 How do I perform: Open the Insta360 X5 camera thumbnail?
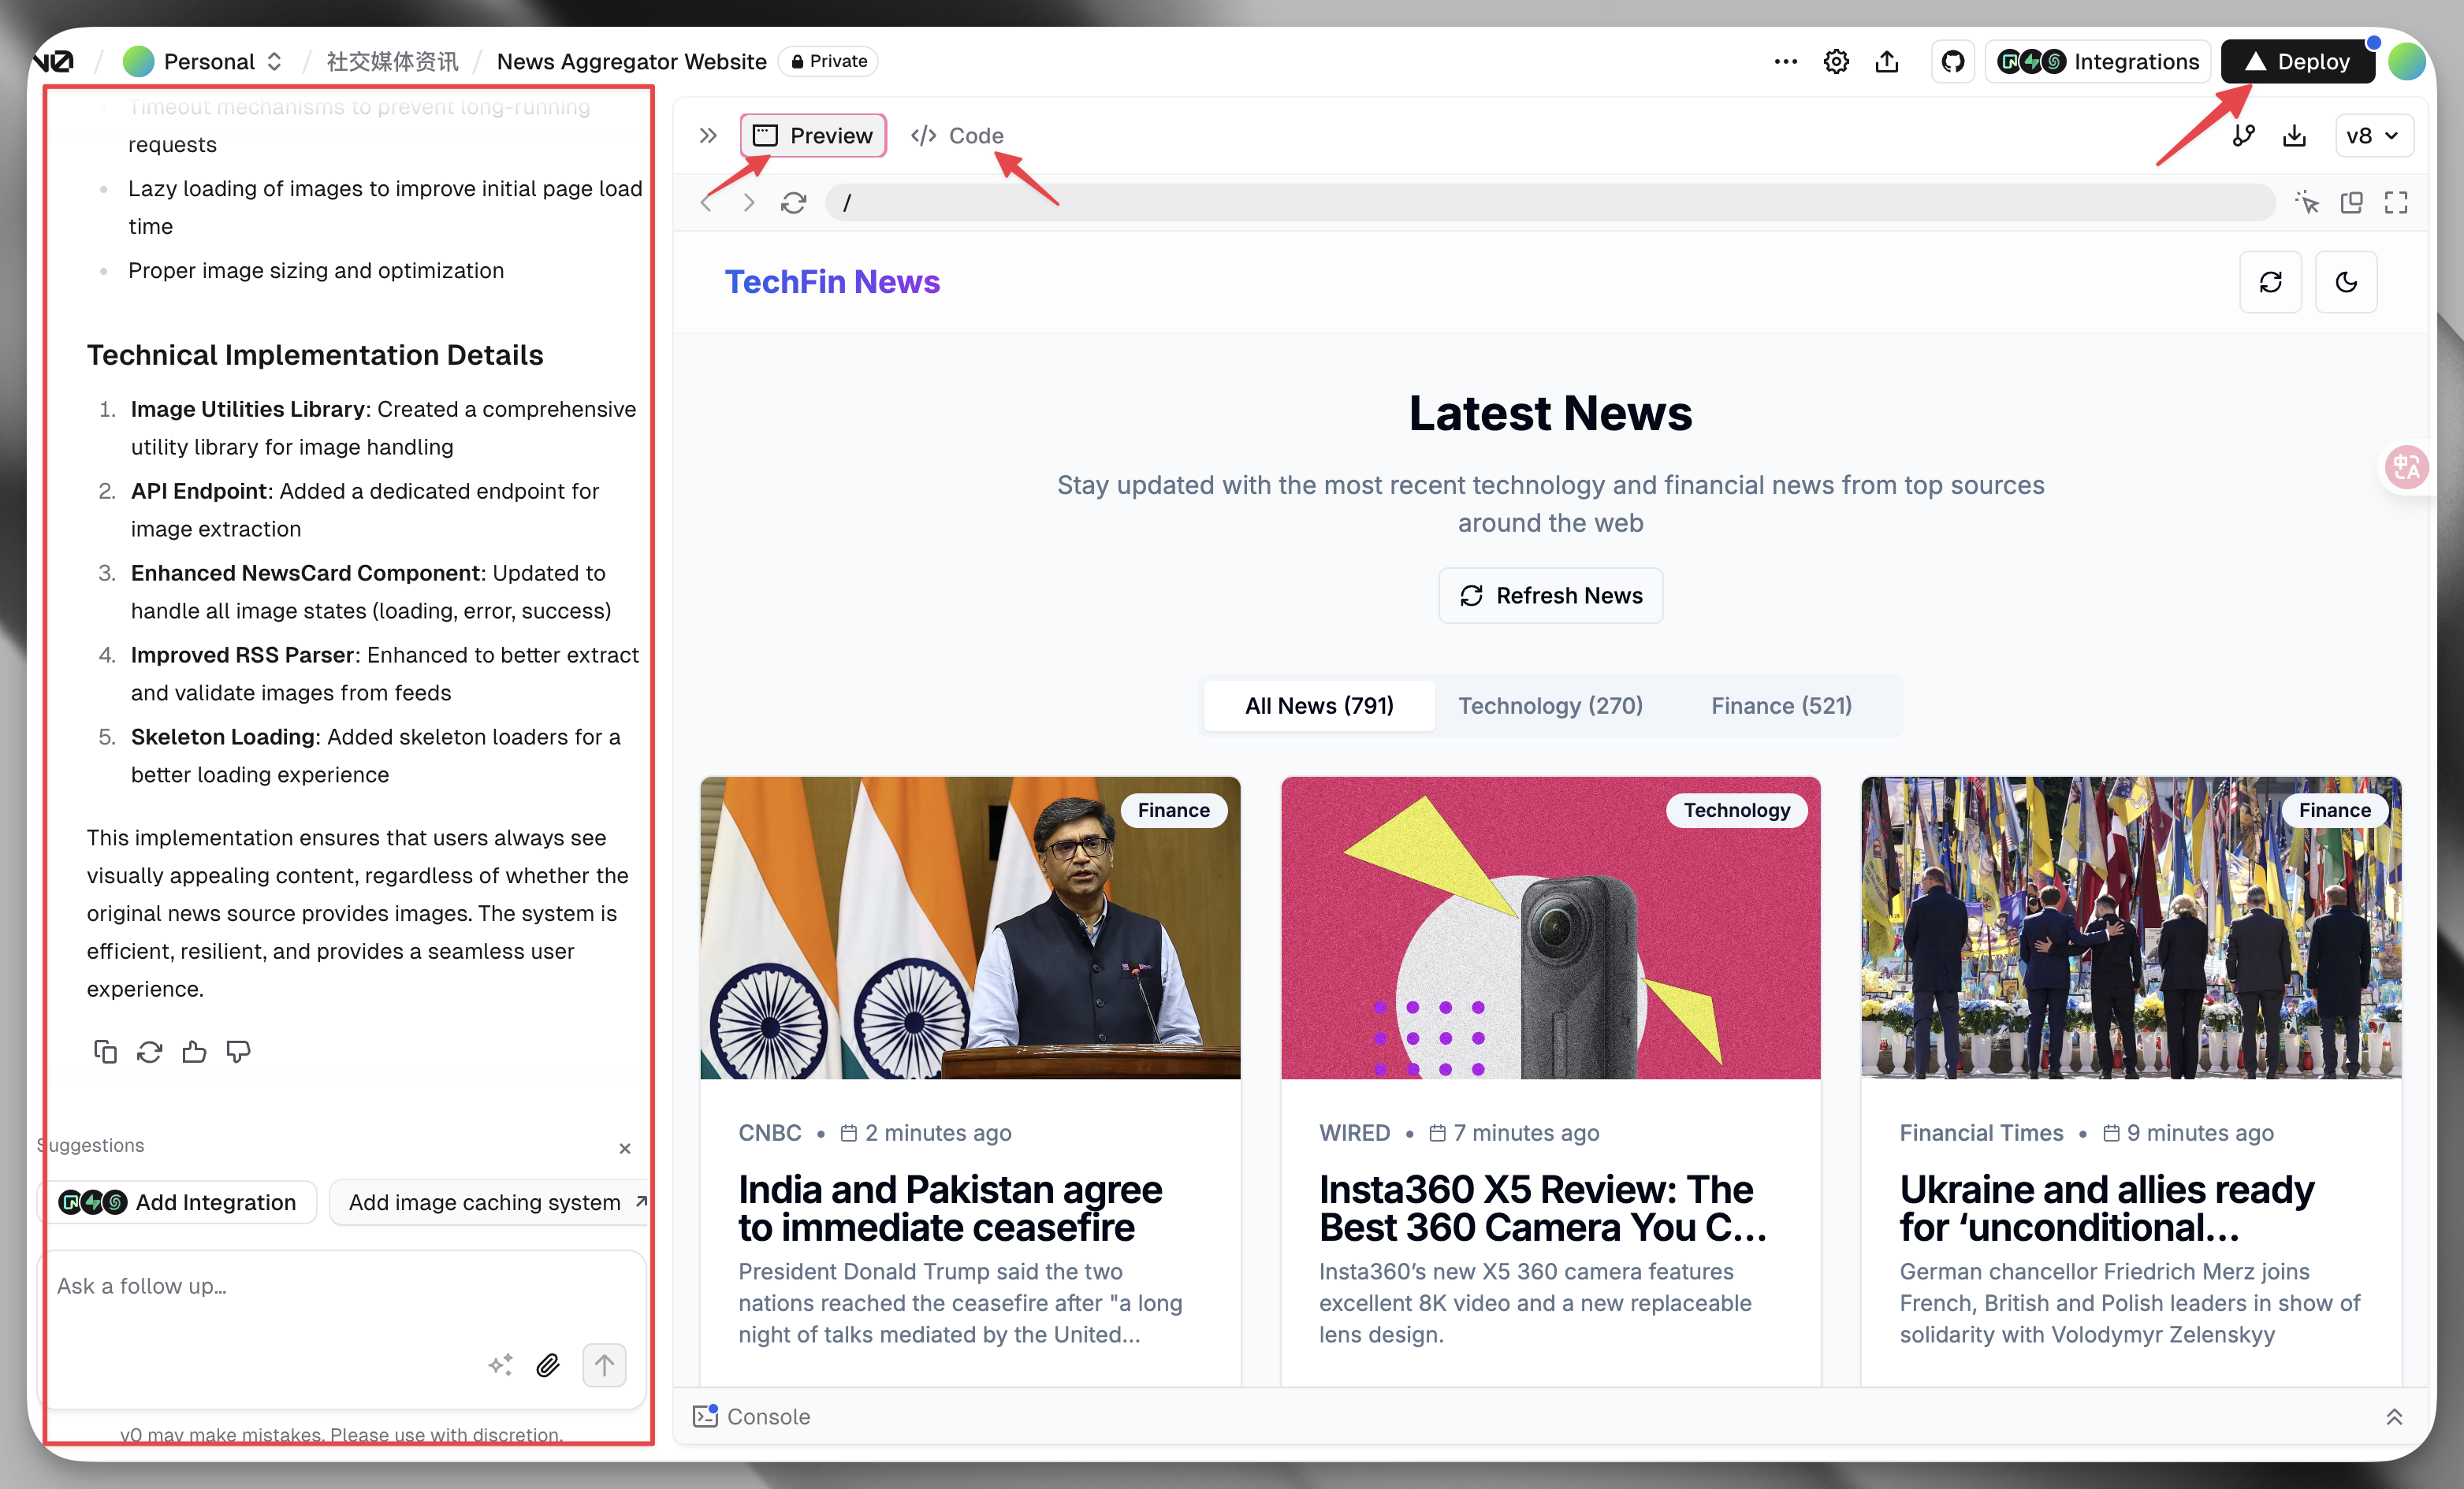1550,927
